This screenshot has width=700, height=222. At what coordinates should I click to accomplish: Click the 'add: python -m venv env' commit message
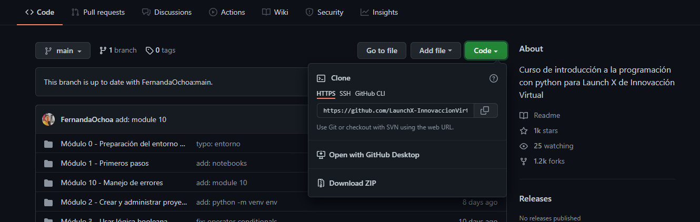coord(237,202)
